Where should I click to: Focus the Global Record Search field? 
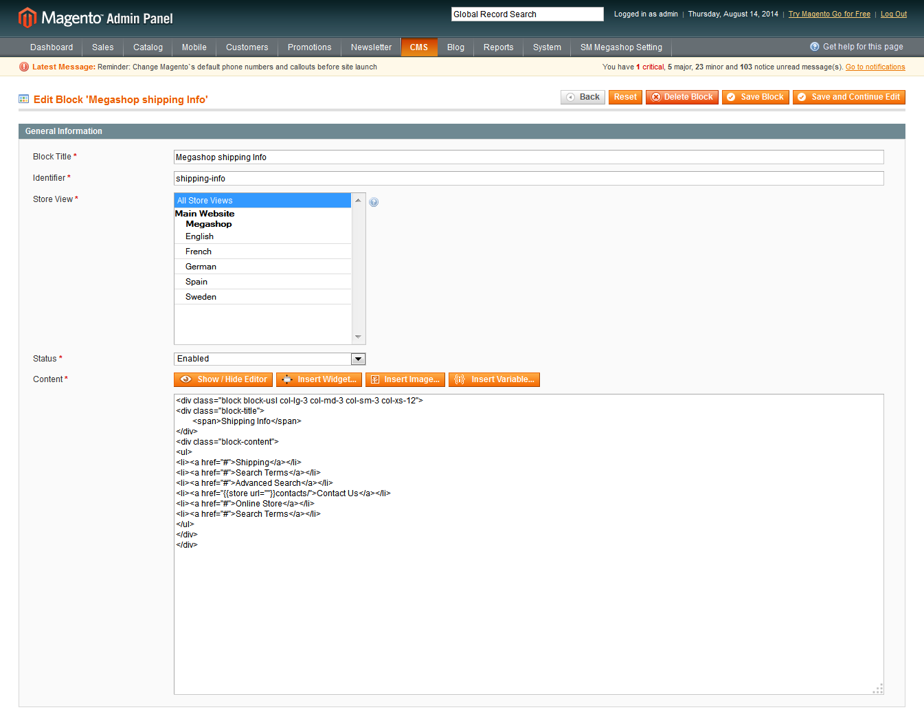tap(528, 14)
